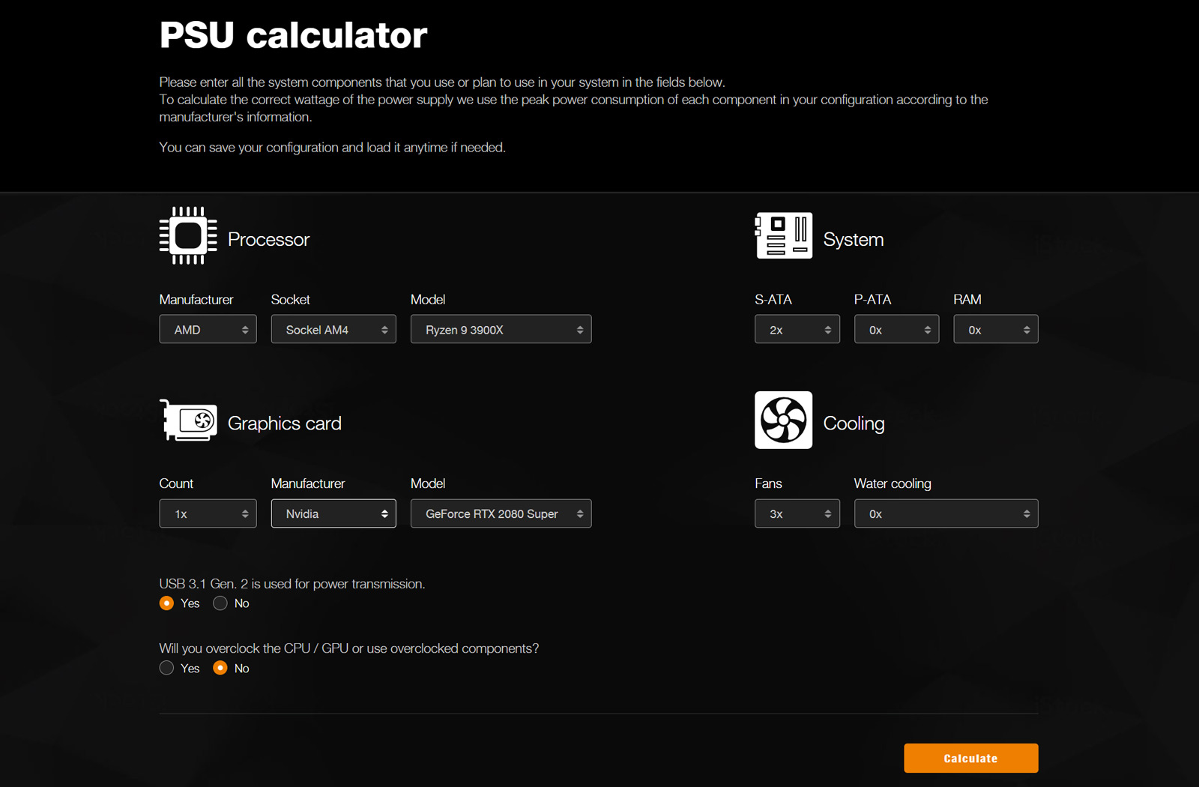This screenshot has width=1199, height=787.
Task: Open the graphics card Count dropdown
Action: [208, 513]
